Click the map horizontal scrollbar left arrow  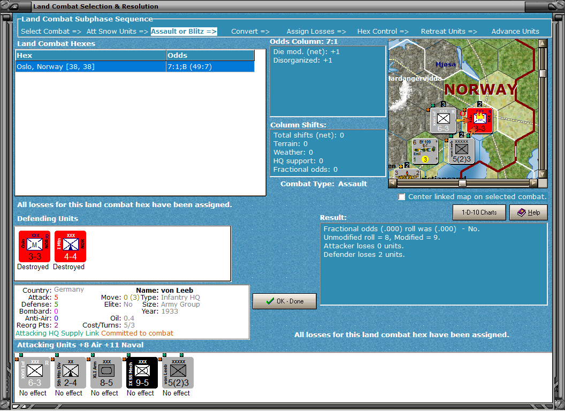pyautogui.click(x=393, y=183)
